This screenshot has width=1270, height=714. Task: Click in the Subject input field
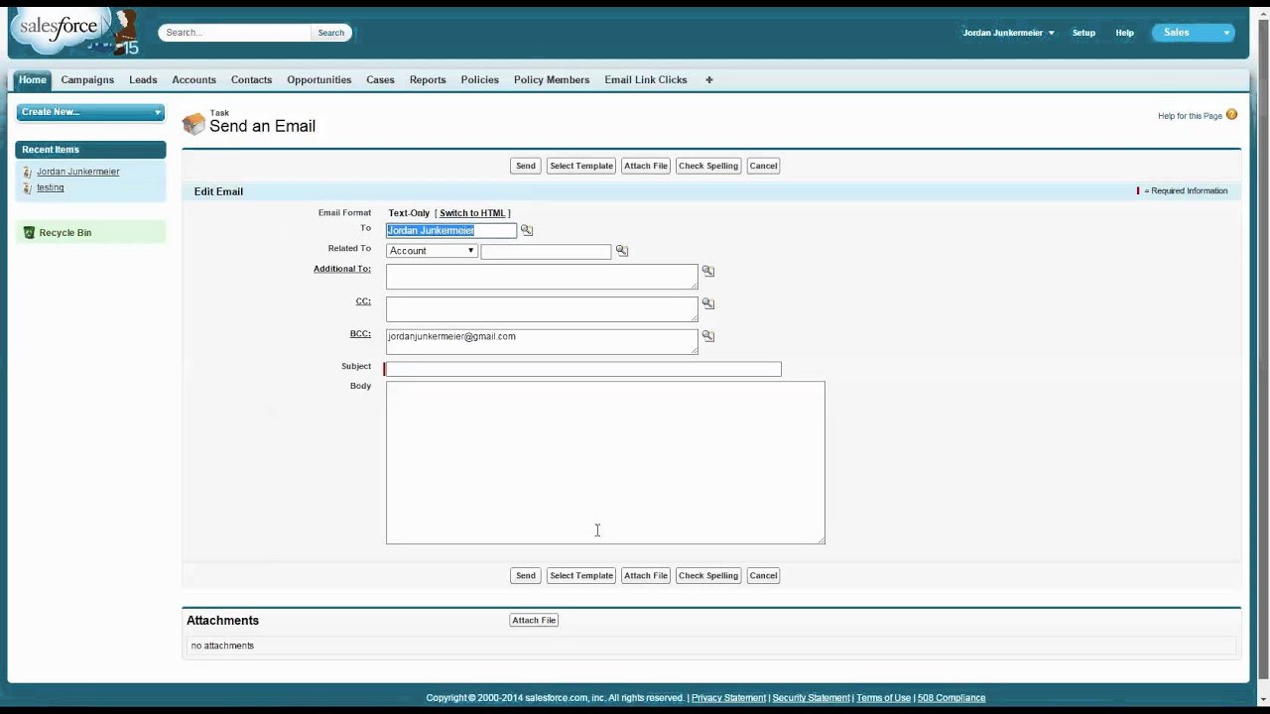coord(583,369)
